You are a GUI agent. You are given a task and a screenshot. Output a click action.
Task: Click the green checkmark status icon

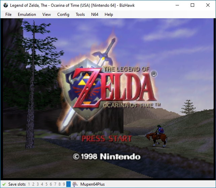[4, 184]
